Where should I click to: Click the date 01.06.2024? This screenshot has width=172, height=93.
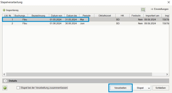coord(56,24)
